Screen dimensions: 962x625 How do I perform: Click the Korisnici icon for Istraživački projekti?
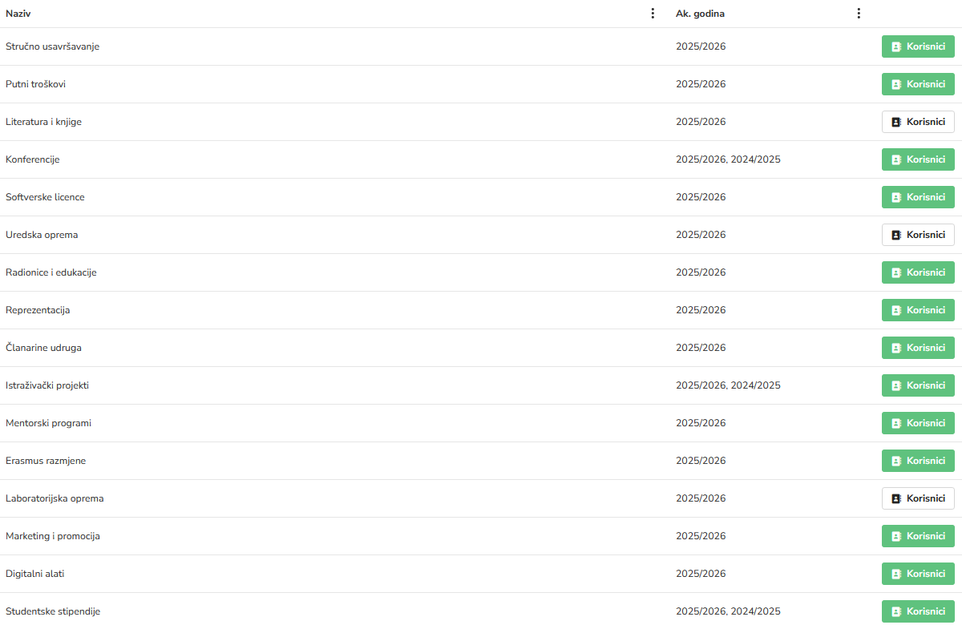coord(897,385)
